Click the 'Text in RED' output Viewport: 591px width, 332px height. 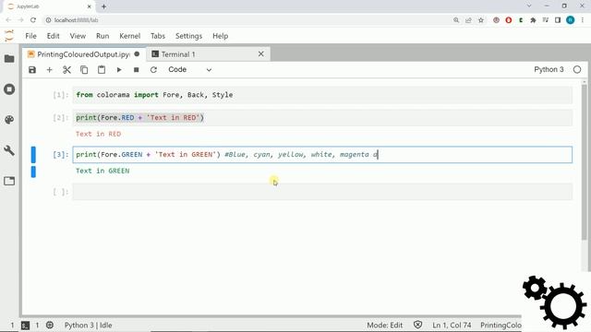point(99,134)
